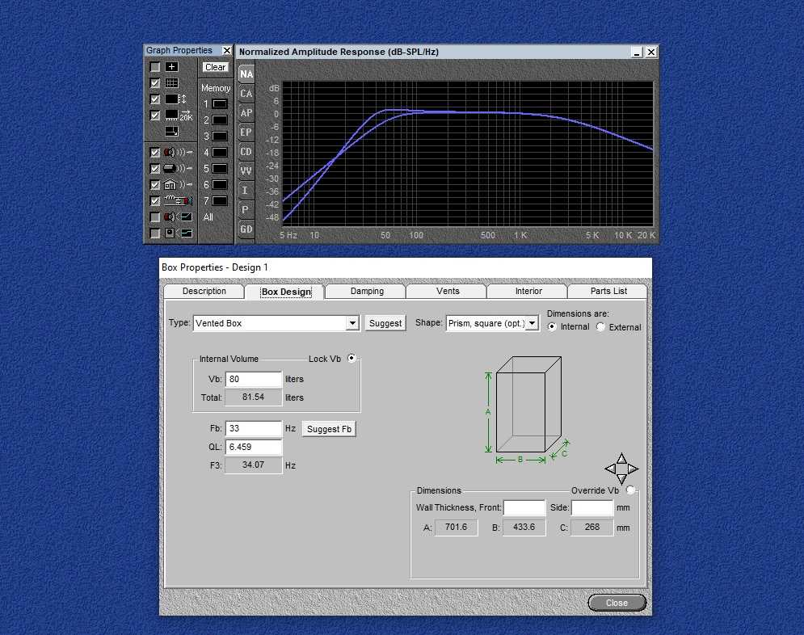Click the Suggest box type button
The width and height of the screenshot is (804, 635).
385,323
